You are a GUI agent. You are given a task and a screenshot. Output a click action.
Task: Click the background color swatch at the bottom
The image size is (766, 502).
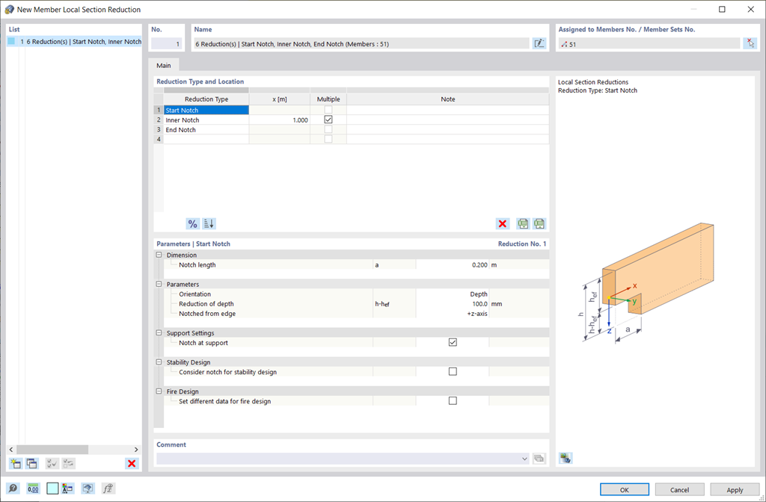[52, 488]
